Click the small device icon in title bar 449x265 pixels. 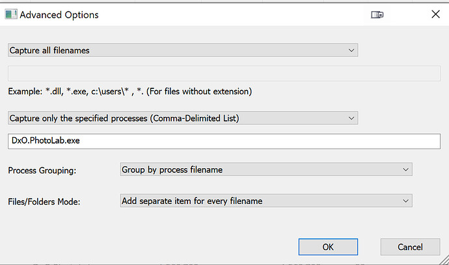coord(377,14)
